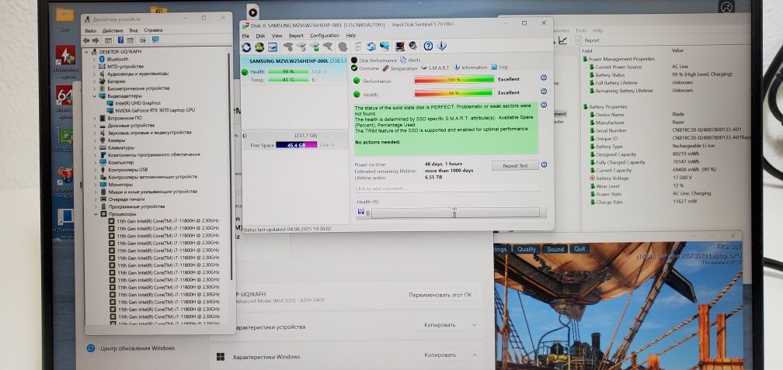This screenshot has height=370, width=783.
Task: Click the blue info 'i' toolbar icon
Action: click(x=441, y=47)
